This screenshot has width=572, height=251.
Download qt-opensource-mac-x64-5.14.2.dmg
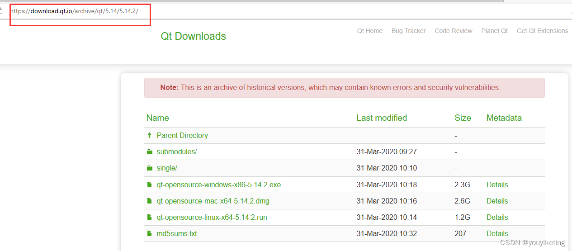(213, 201)
